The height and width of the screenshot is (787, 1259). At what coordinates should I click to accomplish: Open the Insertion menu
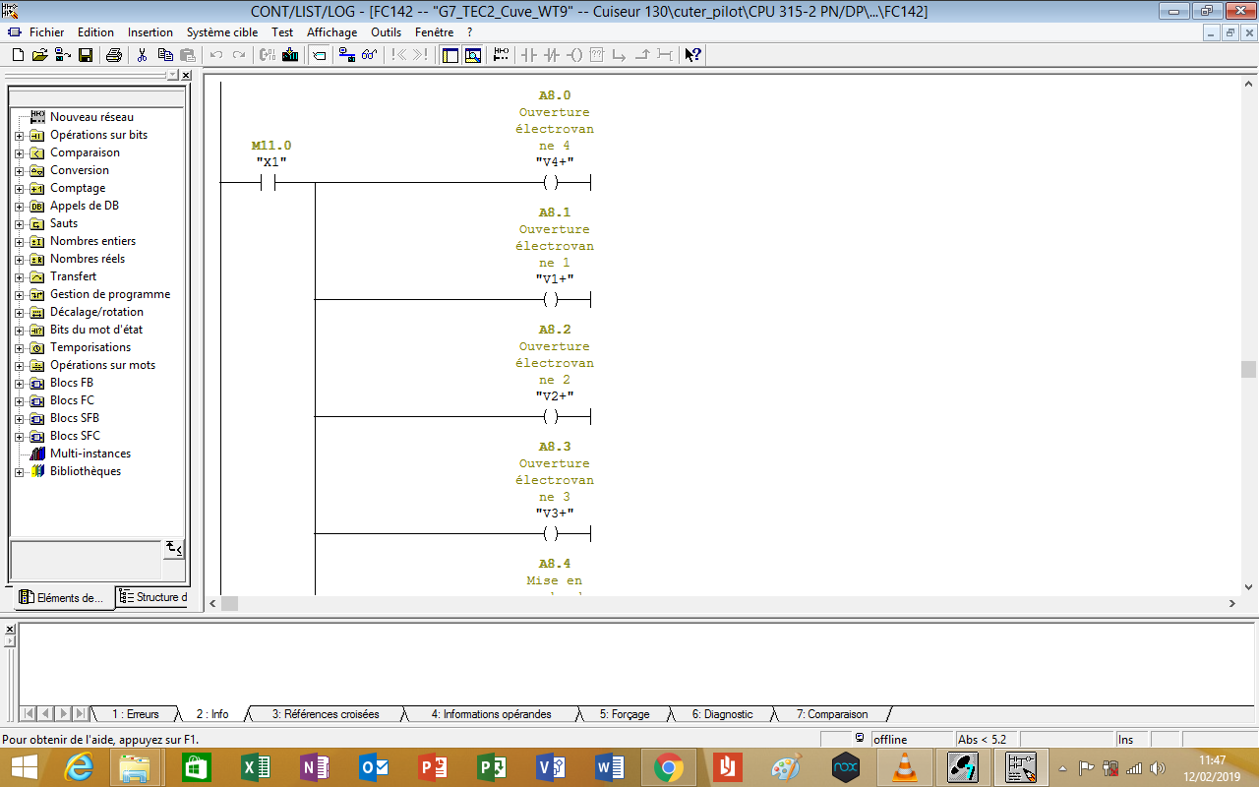(150, 31)
